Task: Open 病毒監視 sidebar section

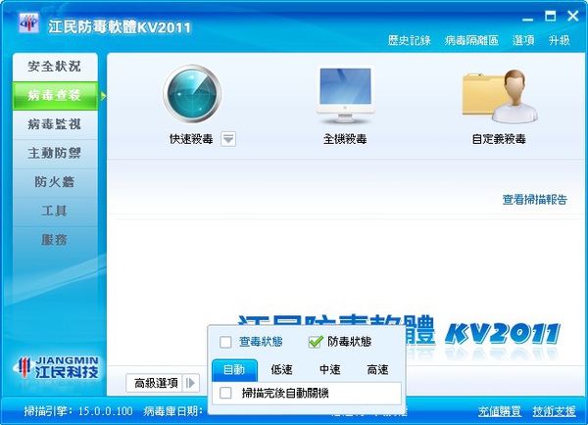Action: pyautogui.click(x=55, y=124)
